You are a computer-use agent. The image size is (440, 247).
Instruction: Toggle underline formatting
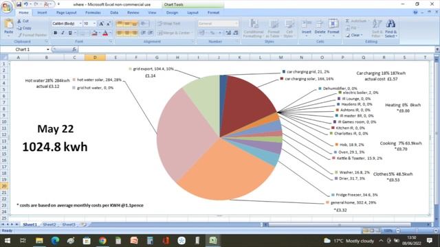(70, 33)
